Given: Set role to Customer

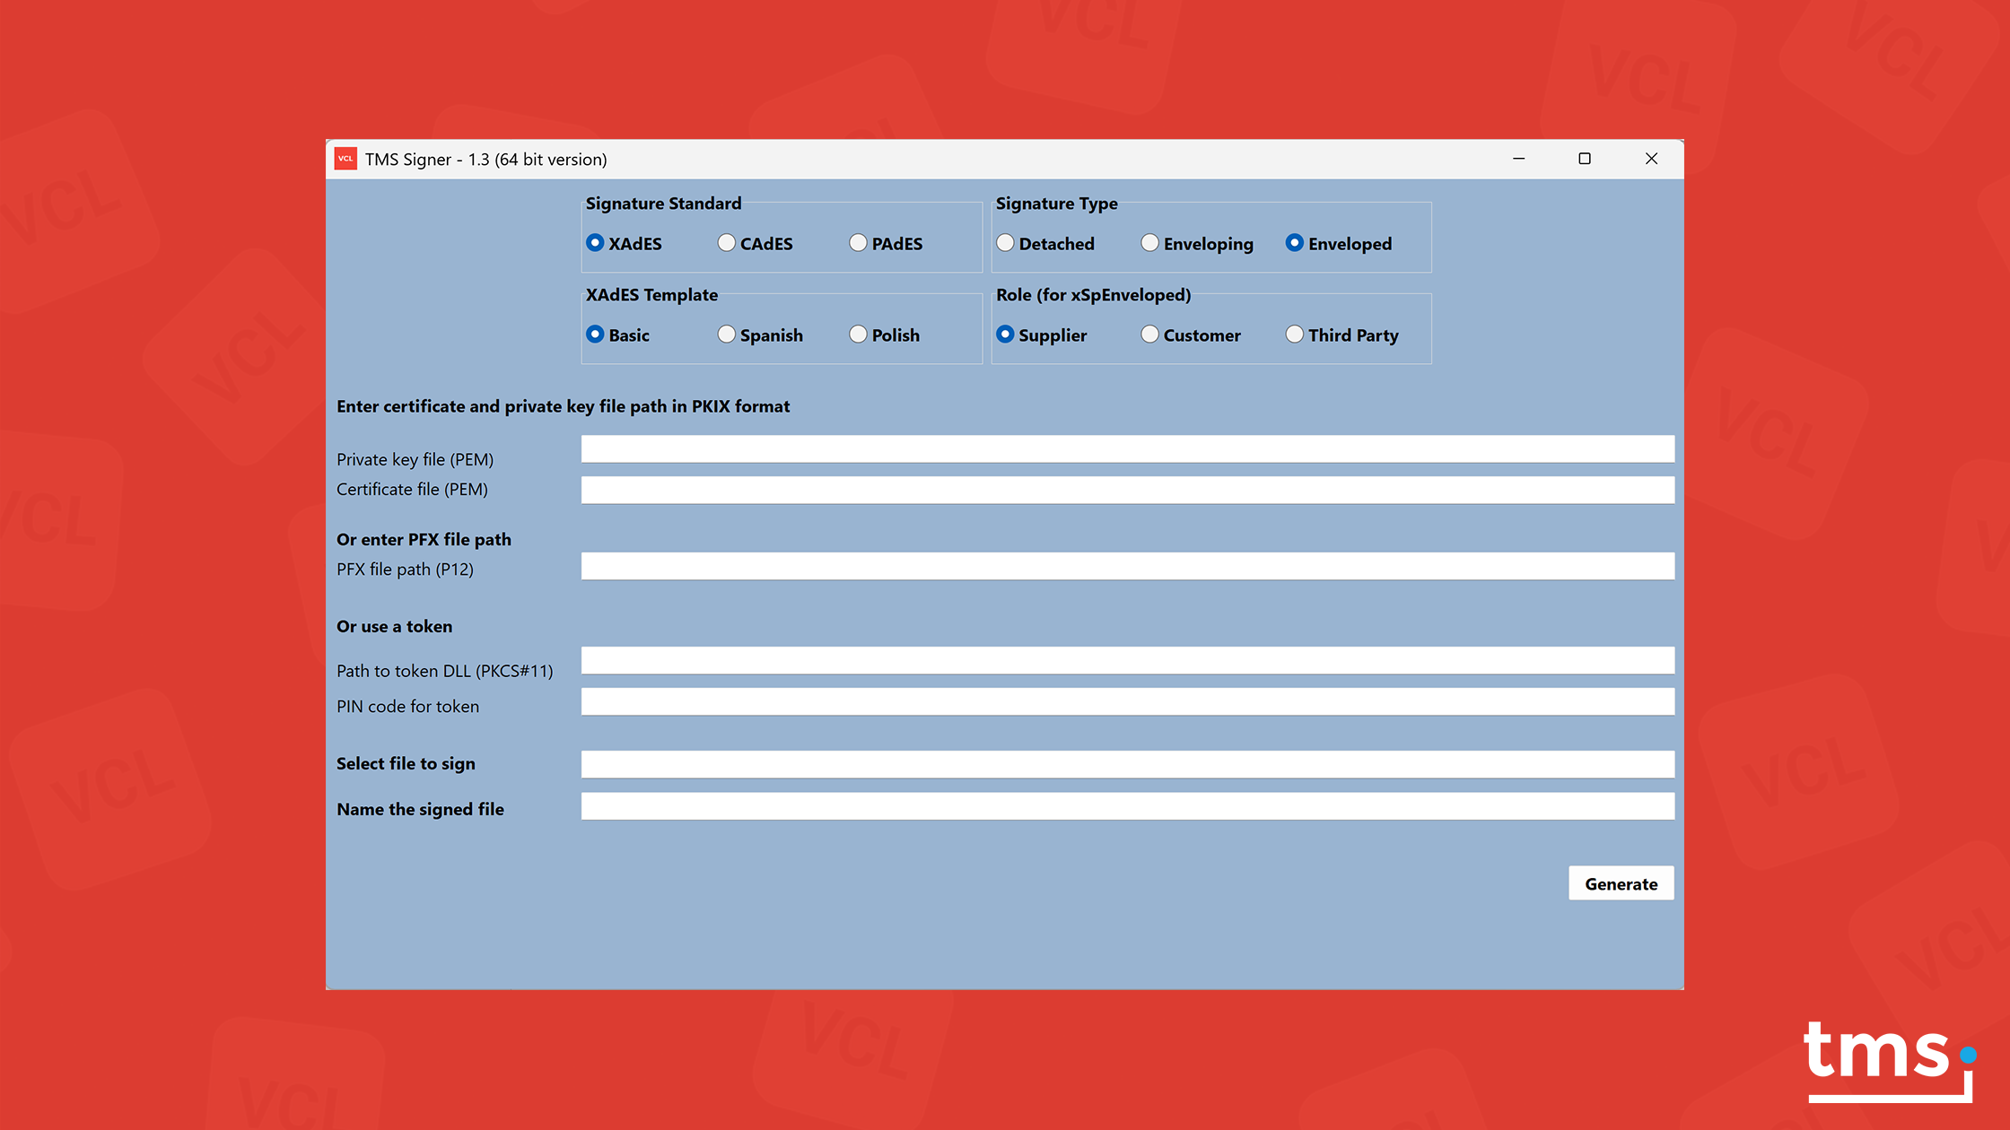Looking at the screenshot, I should tap(1150, 335).
